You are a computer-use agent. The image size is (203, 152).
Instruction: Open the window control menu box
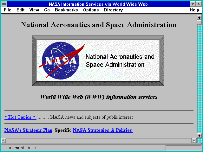[4, 4]
